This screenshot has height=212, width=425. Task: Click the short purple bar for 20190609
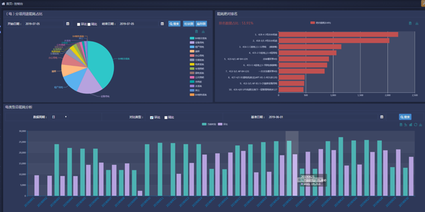click(140, 193)
